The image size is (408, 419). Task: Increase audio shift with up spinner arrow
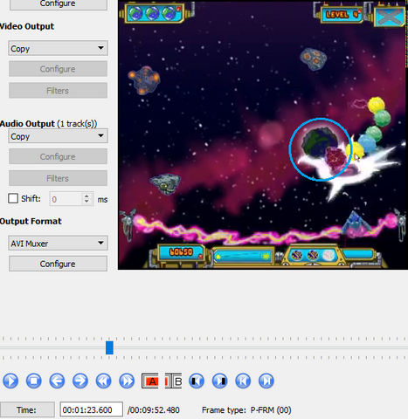86,196
